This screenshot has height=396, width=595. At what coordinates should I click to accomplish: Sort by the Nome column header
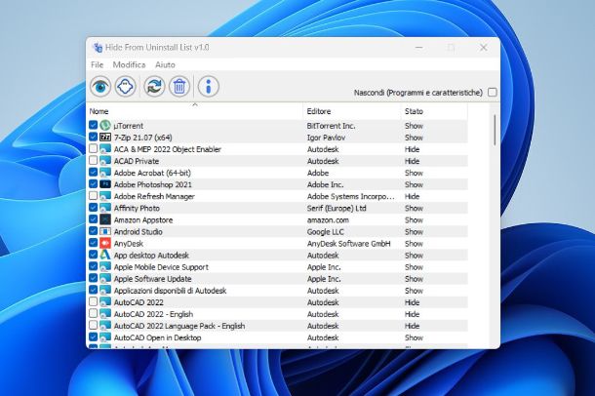(195, 111)
